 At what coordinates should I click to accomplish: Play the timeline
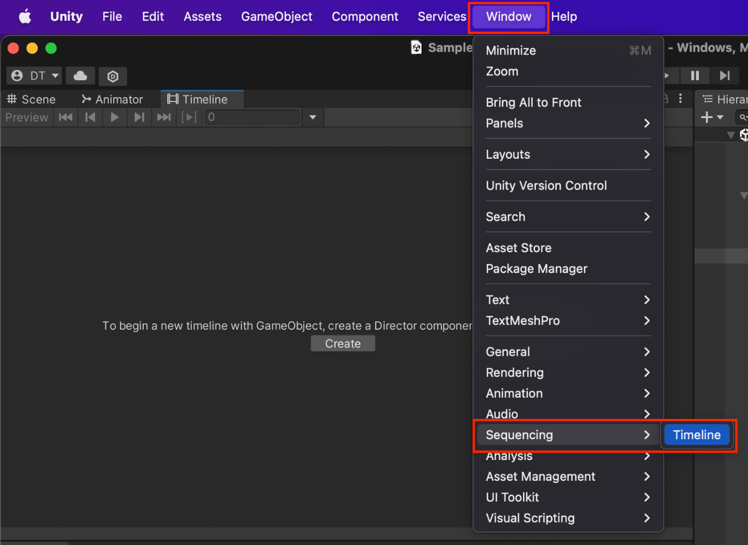point(115,117)
